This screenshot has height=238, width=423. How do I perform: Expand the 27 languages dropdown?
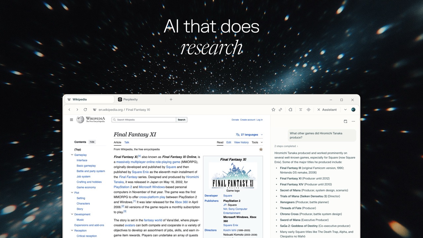[250, 135]
